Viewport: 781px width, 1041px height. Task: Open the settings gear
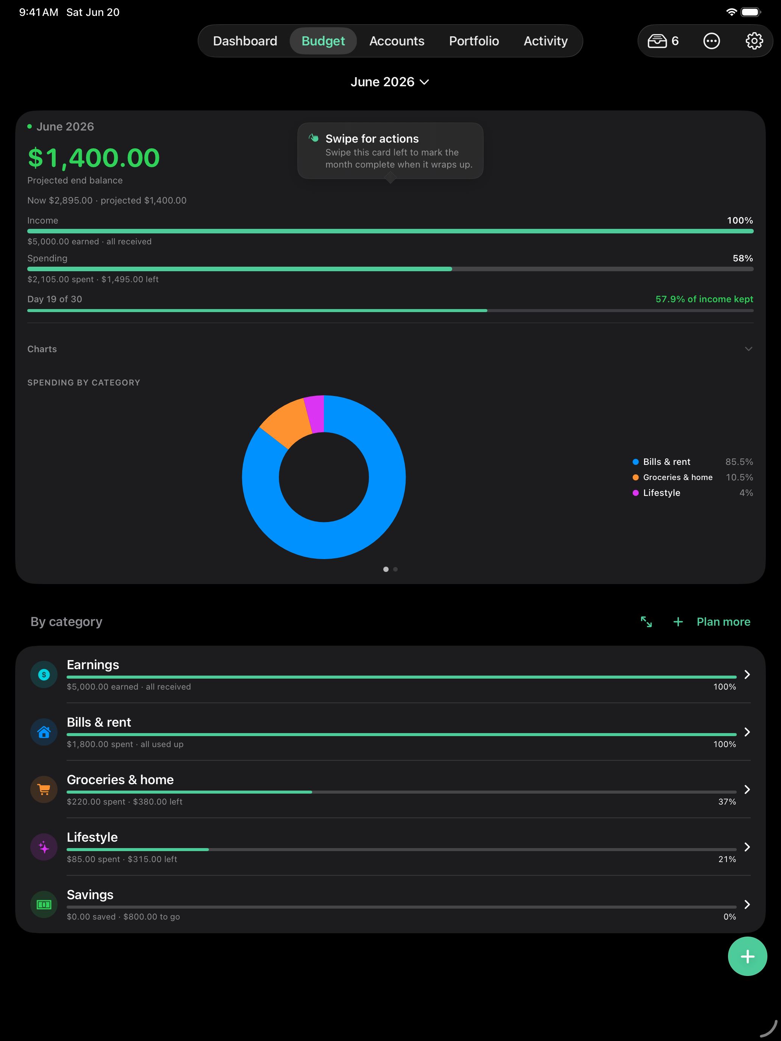pyautogui.click(x=754, y=41)
